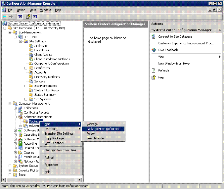Click the Client Installation Methods icon
The image size is (224, 189).
[x=31, y=59]
